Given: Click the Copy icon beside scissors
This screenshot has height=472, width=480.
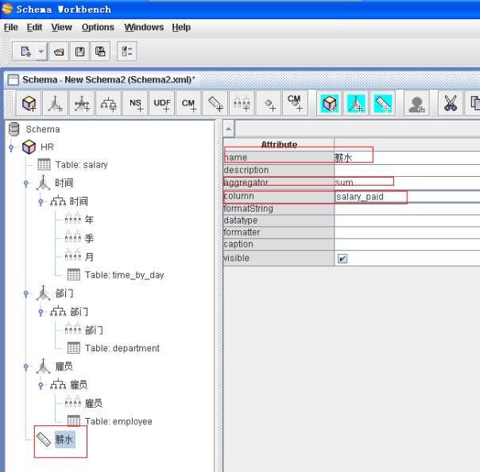Looking at the screenshot, I should click(x=473, y=103).
